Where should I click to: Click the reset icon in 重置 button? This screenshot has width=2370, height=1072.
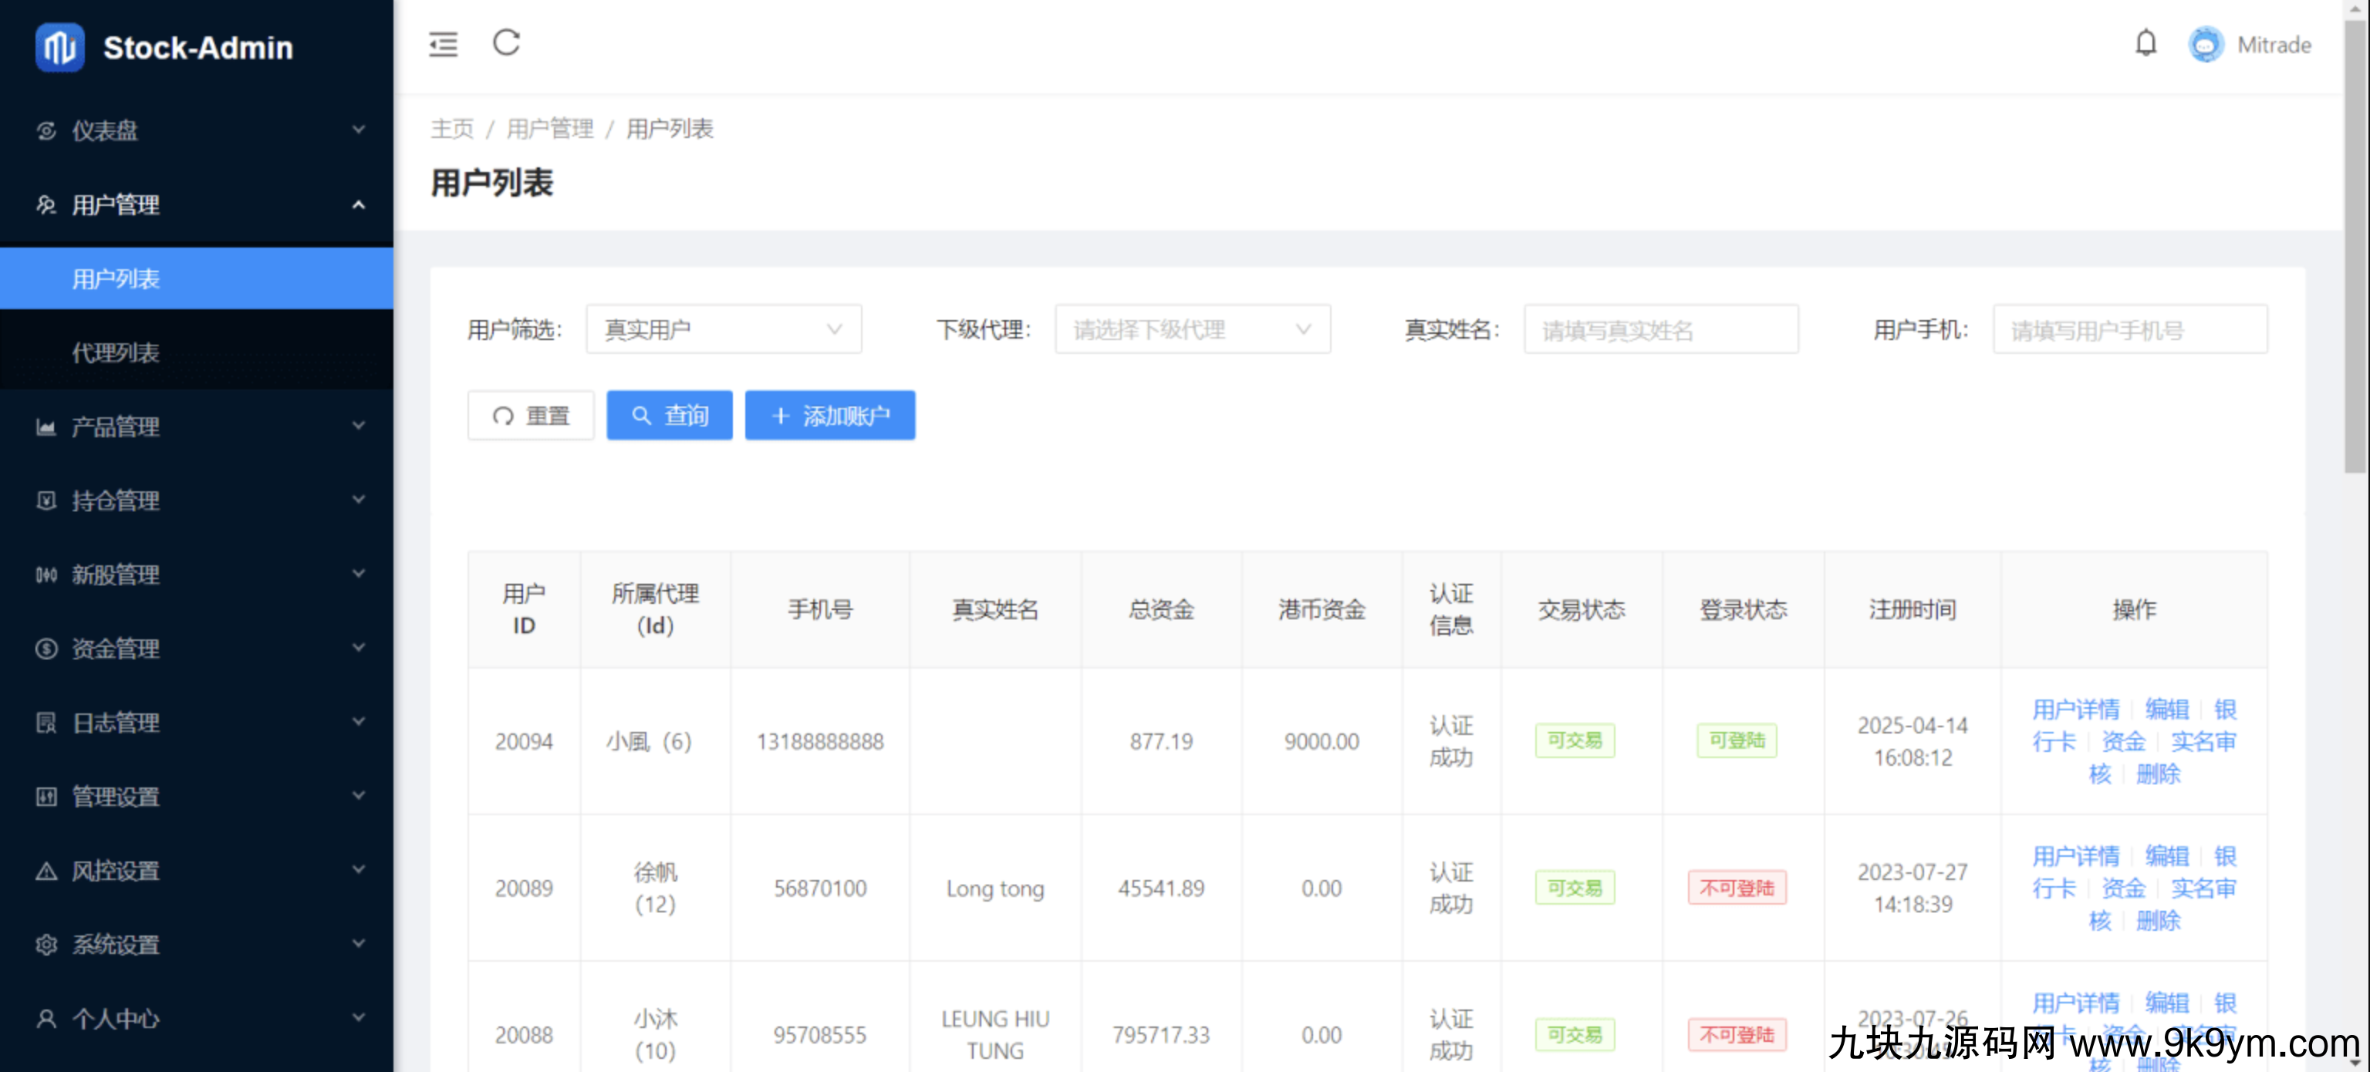pyautogui.click(x=502, y=416)
